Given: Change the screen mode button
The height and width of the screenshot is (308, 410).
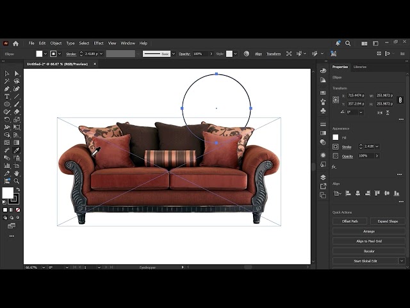Looking at the screenshot, I should 12,226.
